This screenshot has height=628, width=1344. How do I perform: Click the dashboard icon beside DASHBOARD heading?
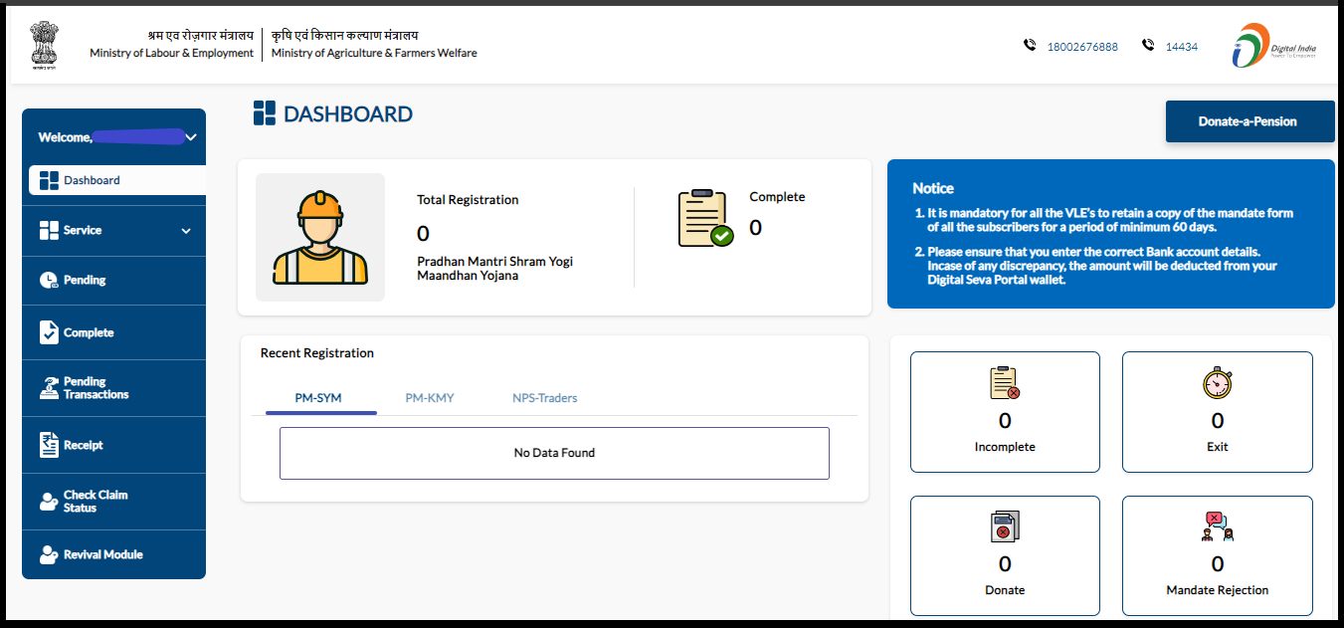click(265, 113)
